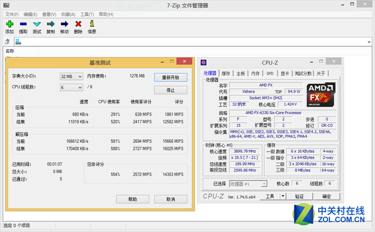
Task: Switch to the CPU-Z Cache (缓存) tab
Action: click(226, 73)
